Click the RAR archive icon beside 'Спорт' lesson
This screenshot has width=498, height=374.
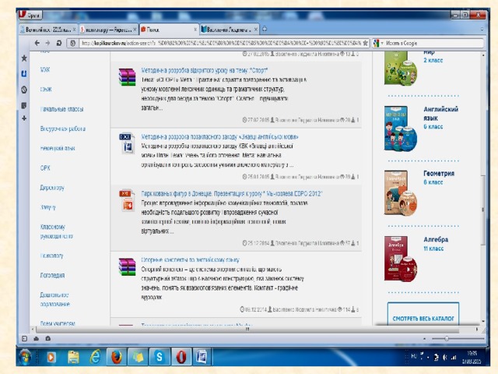(x=127, y=76)
